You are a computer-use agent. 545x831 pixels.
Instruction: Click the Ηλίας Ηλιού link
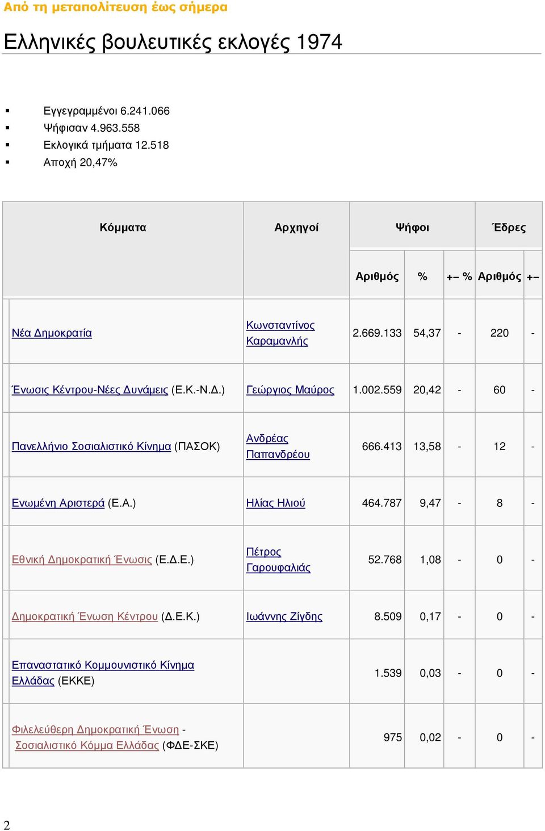[x=276, y=503]
